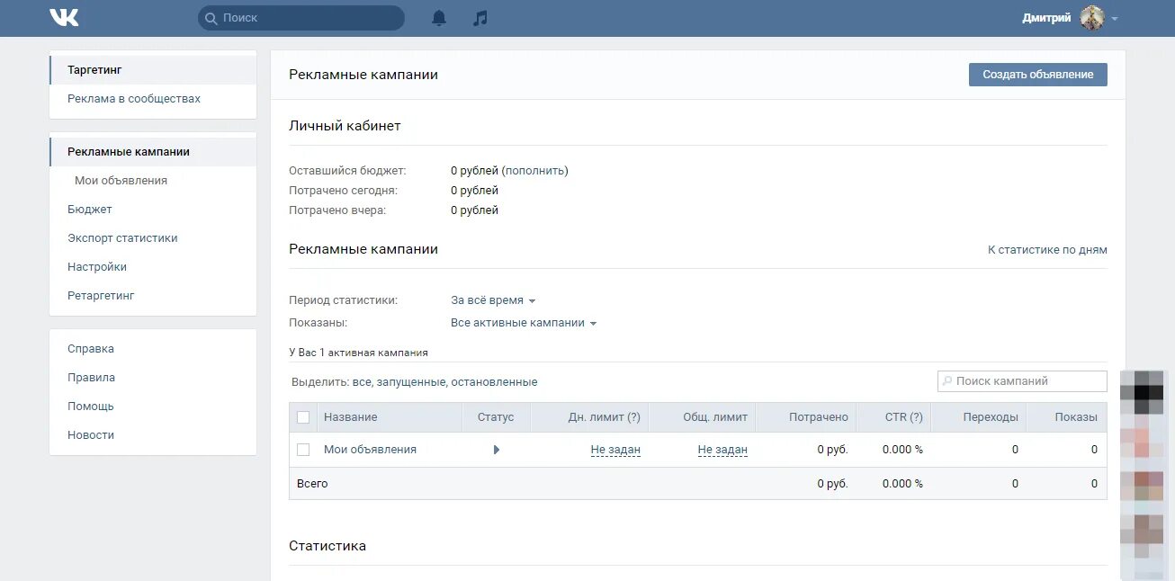Select остановленные campaigns link

pyautogui.click(x=494, y=382)
